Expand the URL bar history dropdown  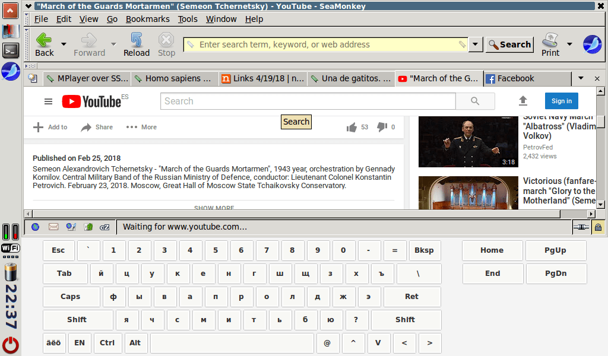pyautogui.click(x=475, y=44)
